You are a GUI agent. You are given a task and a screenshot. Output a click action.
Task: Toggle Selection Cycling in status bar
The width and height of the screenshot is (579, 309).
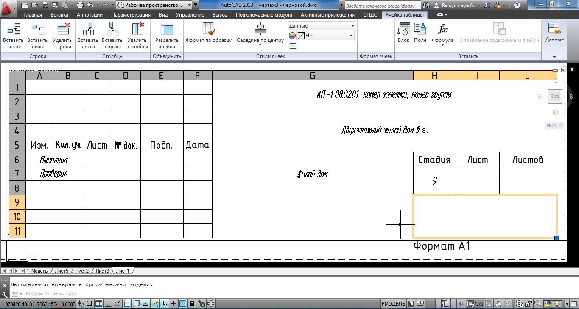201,303
